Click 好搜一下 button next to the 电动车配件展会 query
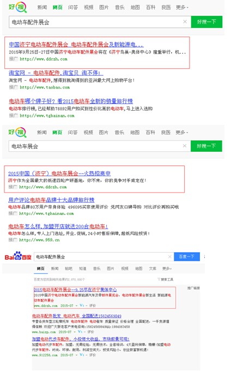Image resolution: width=231 pixels, height=376 pixels. pyautogui.click(x=206, y=22)
